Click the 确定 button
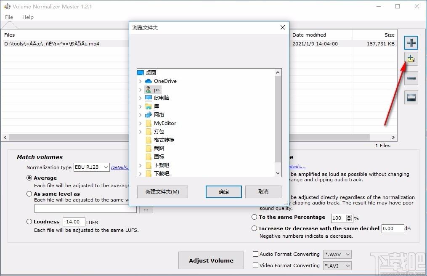The image size is (427, 276). [x=223, y=192]
